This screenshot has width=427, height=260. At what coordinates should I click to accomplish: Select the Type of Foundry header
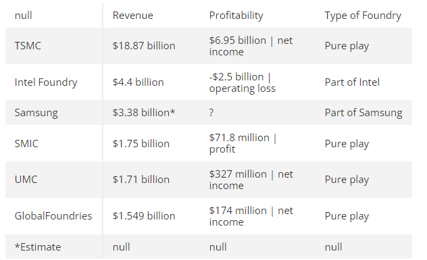click(363, 16)
